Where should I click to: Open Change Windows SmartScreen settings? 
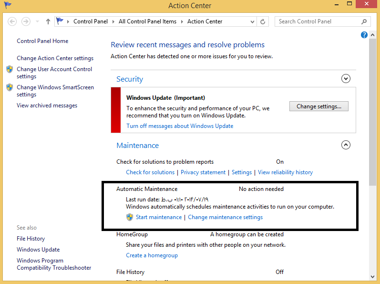pyautogui.click(x=55, y=91)
